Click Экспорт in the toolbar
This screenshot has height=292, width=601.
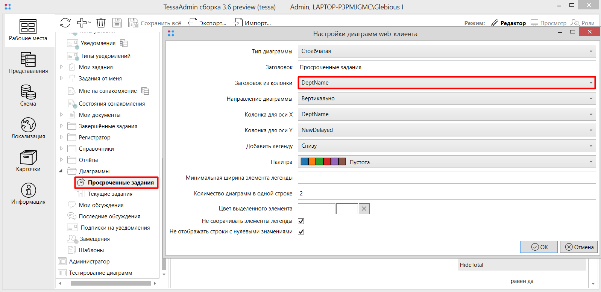[207, 23]
